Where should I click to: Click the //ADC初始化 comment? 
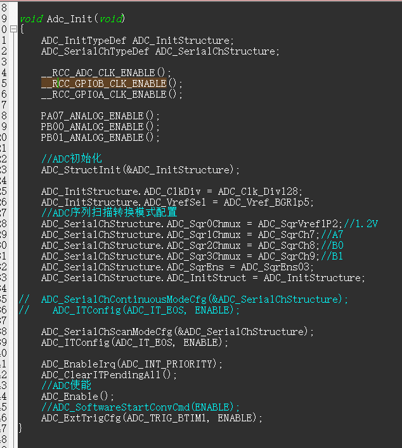[x=72, y=159]
